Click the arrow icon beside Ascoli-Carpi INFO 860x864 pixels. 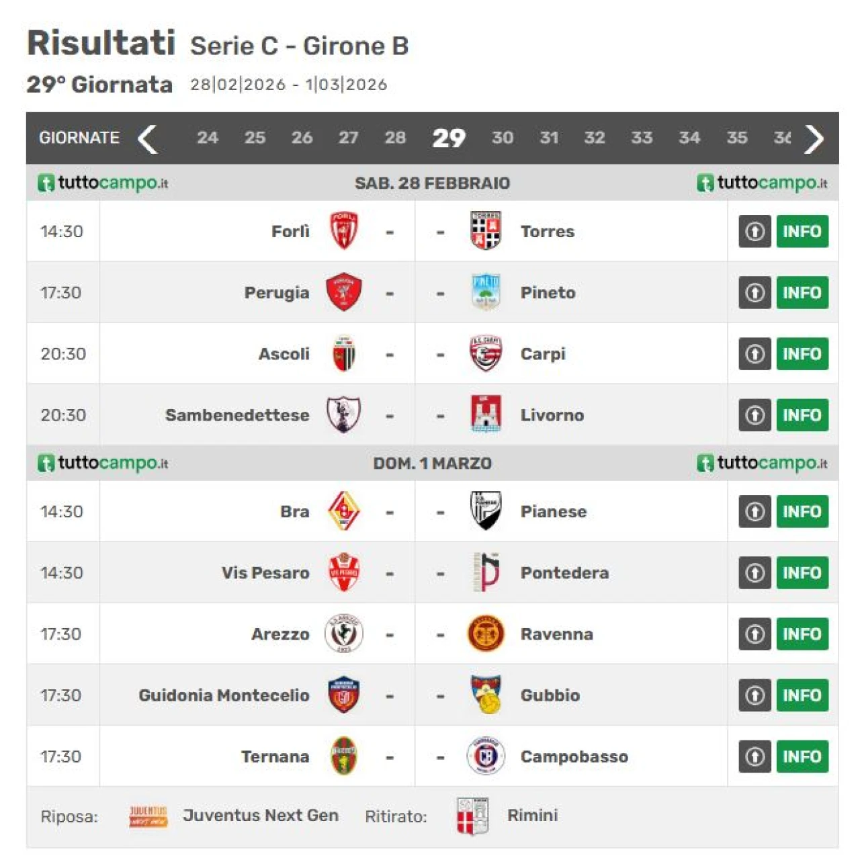coord(755,353)
